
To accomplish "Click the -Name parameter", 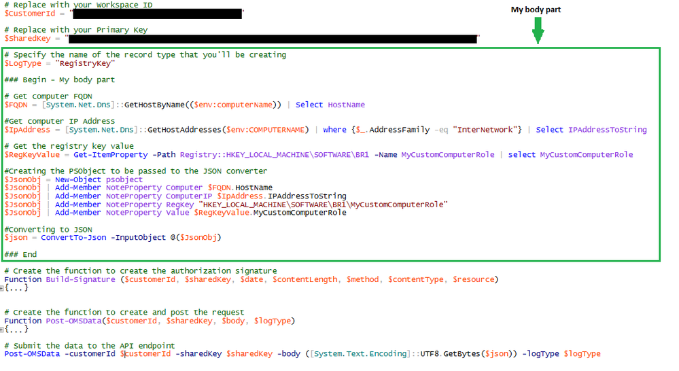I will pos(385,154).
